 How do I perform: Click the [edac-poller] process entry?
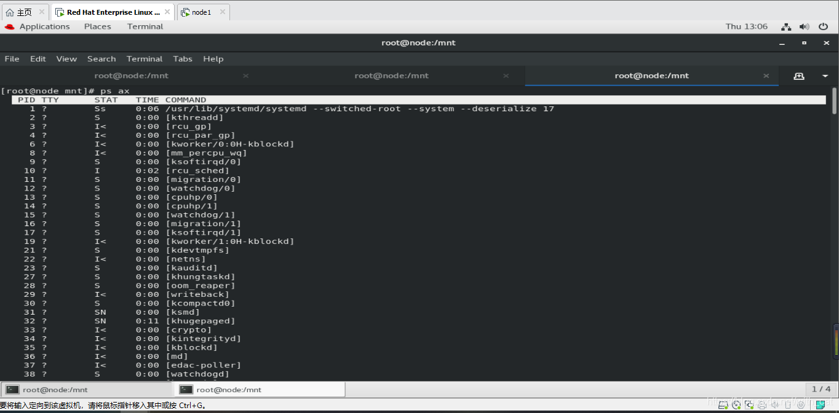coord(204,365)
